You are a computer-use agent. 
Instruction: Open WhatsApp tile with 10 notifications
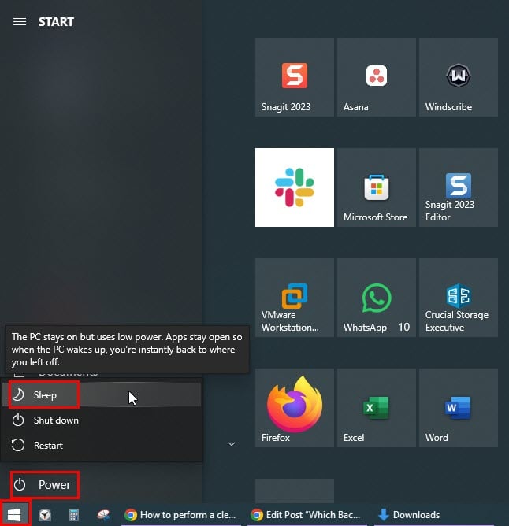pyautogui.click(x=376, y=298)
